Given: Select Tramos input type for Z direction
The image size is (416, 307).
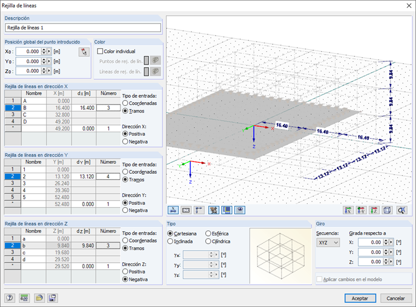Looking at the screenshot, I should click(x=125, y=248).
